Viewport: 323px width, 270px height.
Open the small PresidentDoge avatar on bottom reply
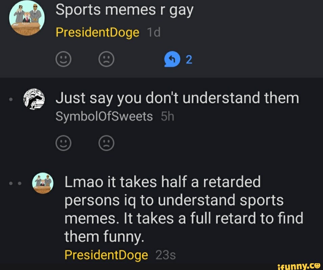[x=43, y=183]
